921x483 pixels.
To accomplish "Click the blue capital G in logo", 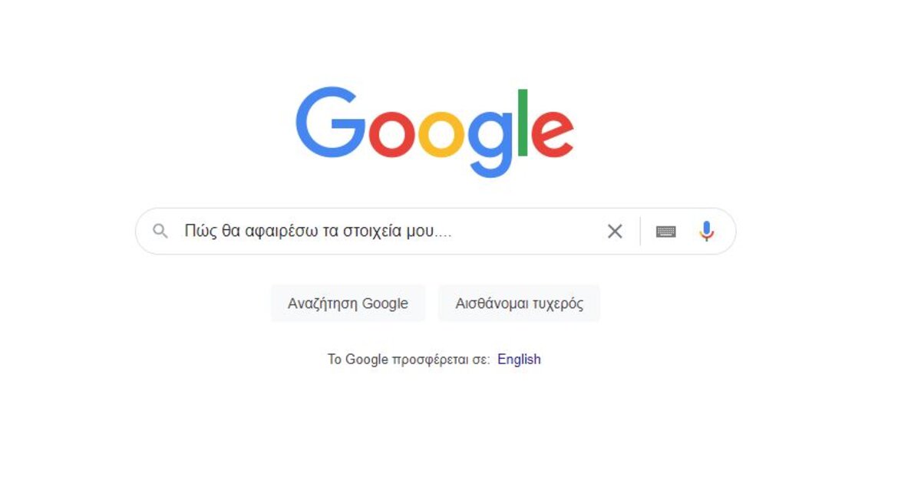I will (x=331, y=123).
